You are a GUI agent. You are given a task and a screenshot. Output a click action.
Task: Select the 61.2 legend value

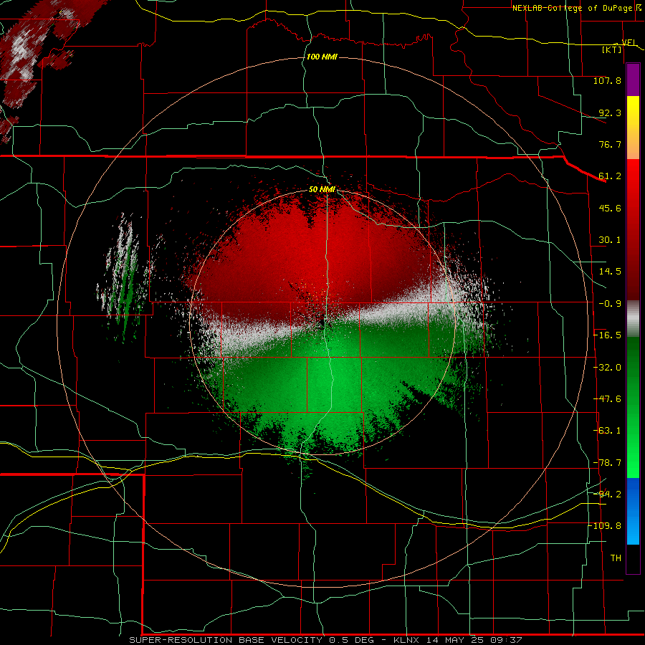[x=610, y=176]
